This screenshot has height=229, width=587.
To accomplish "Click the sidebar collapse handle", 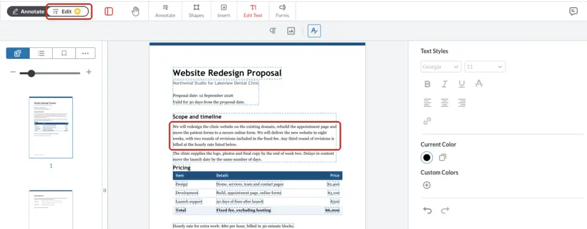I will 104,190.
